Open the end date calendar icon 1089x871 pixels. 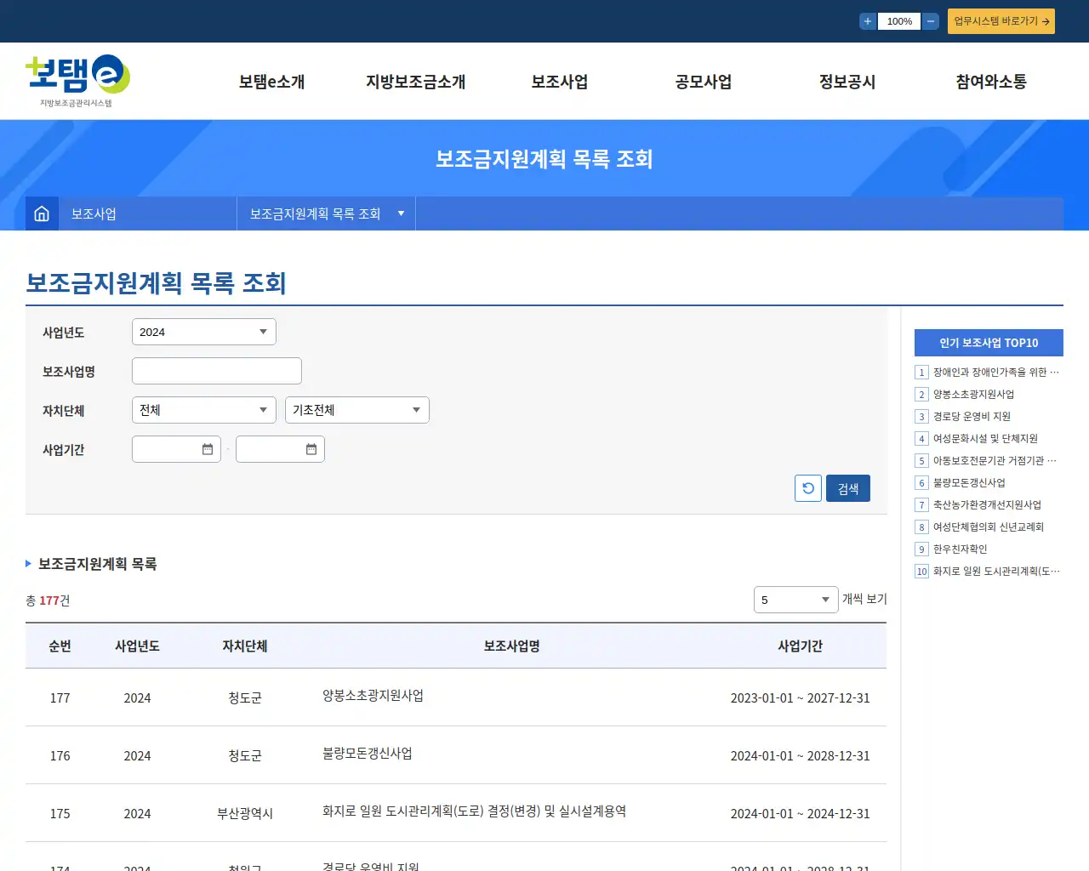click(311, 449)
